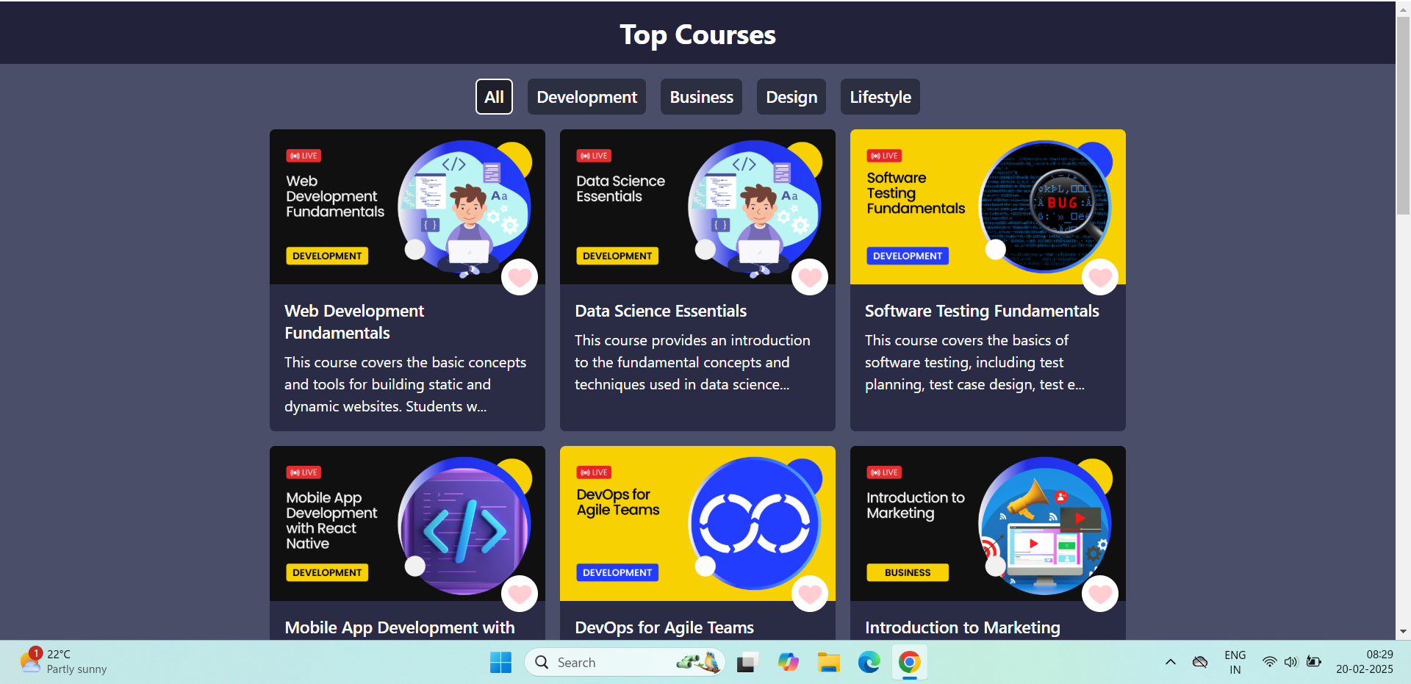Filter courses by Business

[701, 97]
